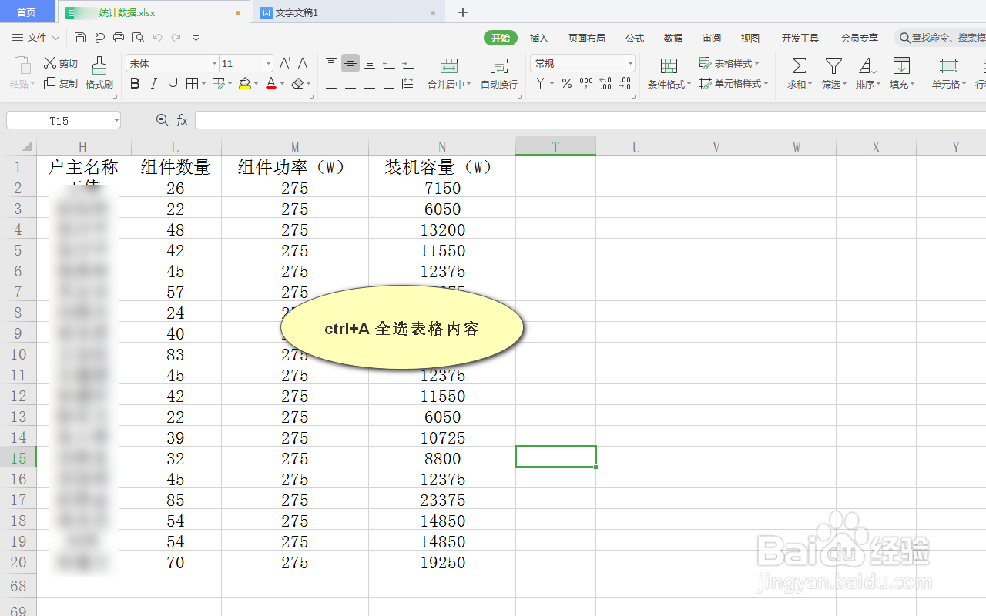Apply yellow fill color bucket
The width and height of the screenshot is (986, 616).
[x=245, y=84]
